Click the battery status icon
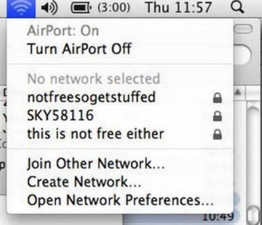This screenshot has width=262, height=225. tap(82, 8)
